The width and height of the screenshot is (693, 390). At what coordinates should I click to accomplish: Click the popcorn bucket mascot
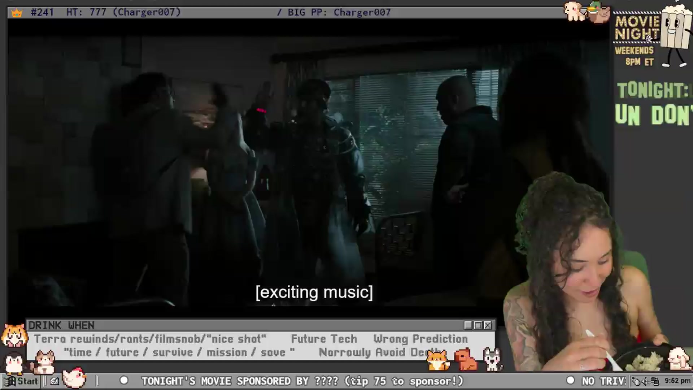[676, 34]
